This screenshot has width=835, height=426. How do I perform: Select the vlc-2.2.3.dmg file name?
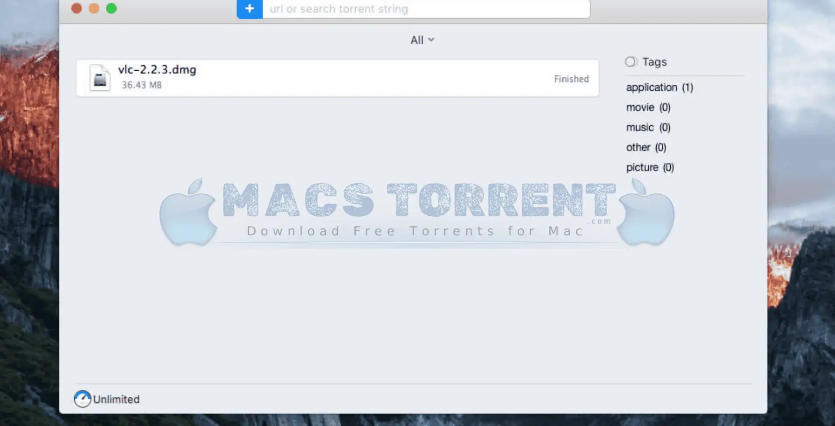(157, 69)
